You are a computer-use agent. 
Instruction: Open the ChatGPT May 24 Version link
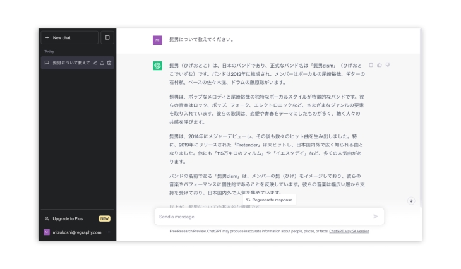(349, 231)
